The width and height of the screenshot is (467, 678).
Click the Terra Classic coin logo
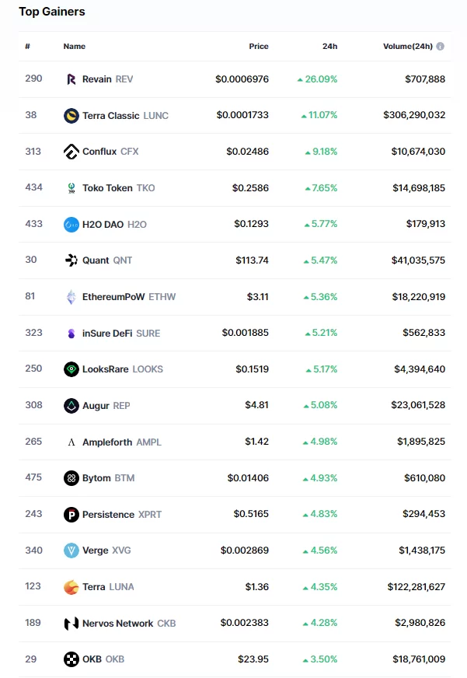tap(71, 116)
